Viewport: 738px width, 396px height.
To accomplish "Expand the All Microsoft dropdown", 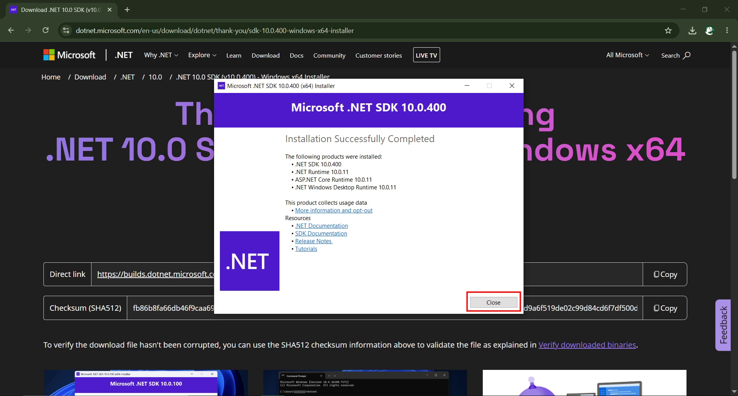I will click(x=628, y=55).
